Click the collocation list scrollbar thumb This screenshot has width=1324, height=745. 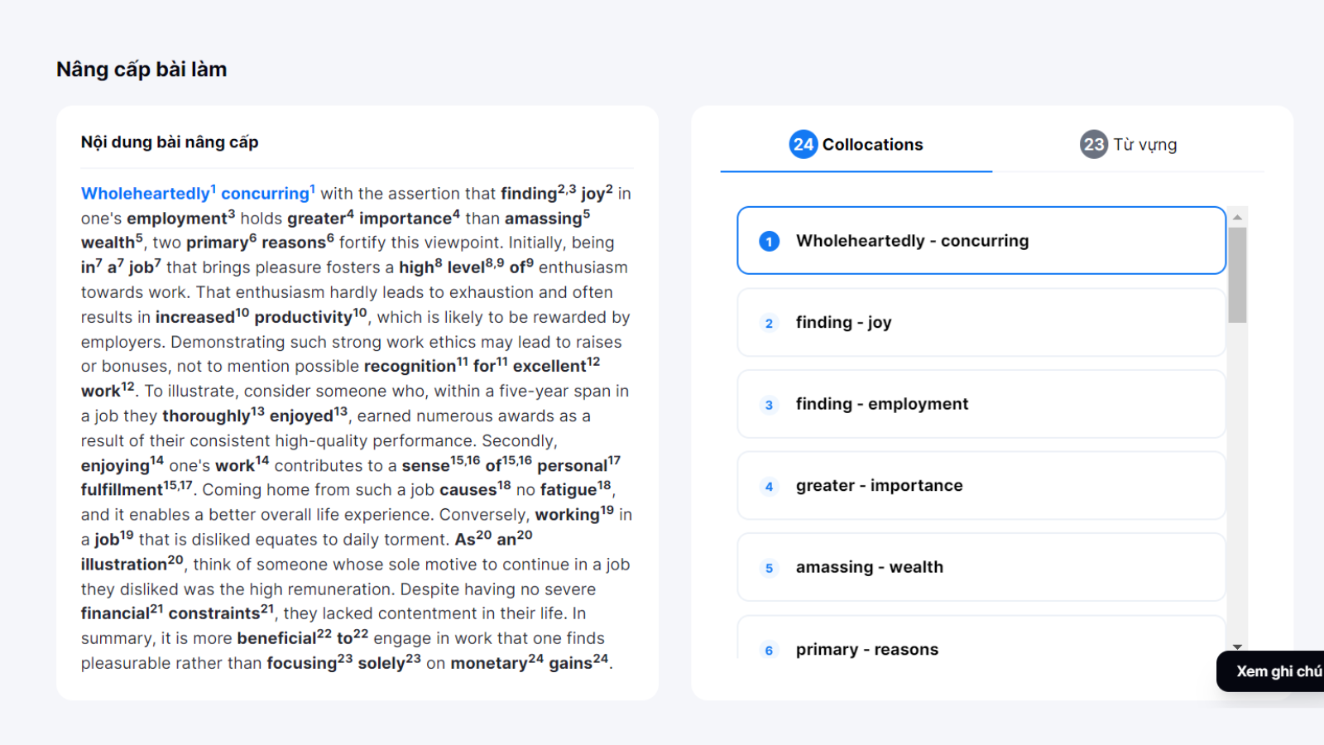(x=1237, y=275)
